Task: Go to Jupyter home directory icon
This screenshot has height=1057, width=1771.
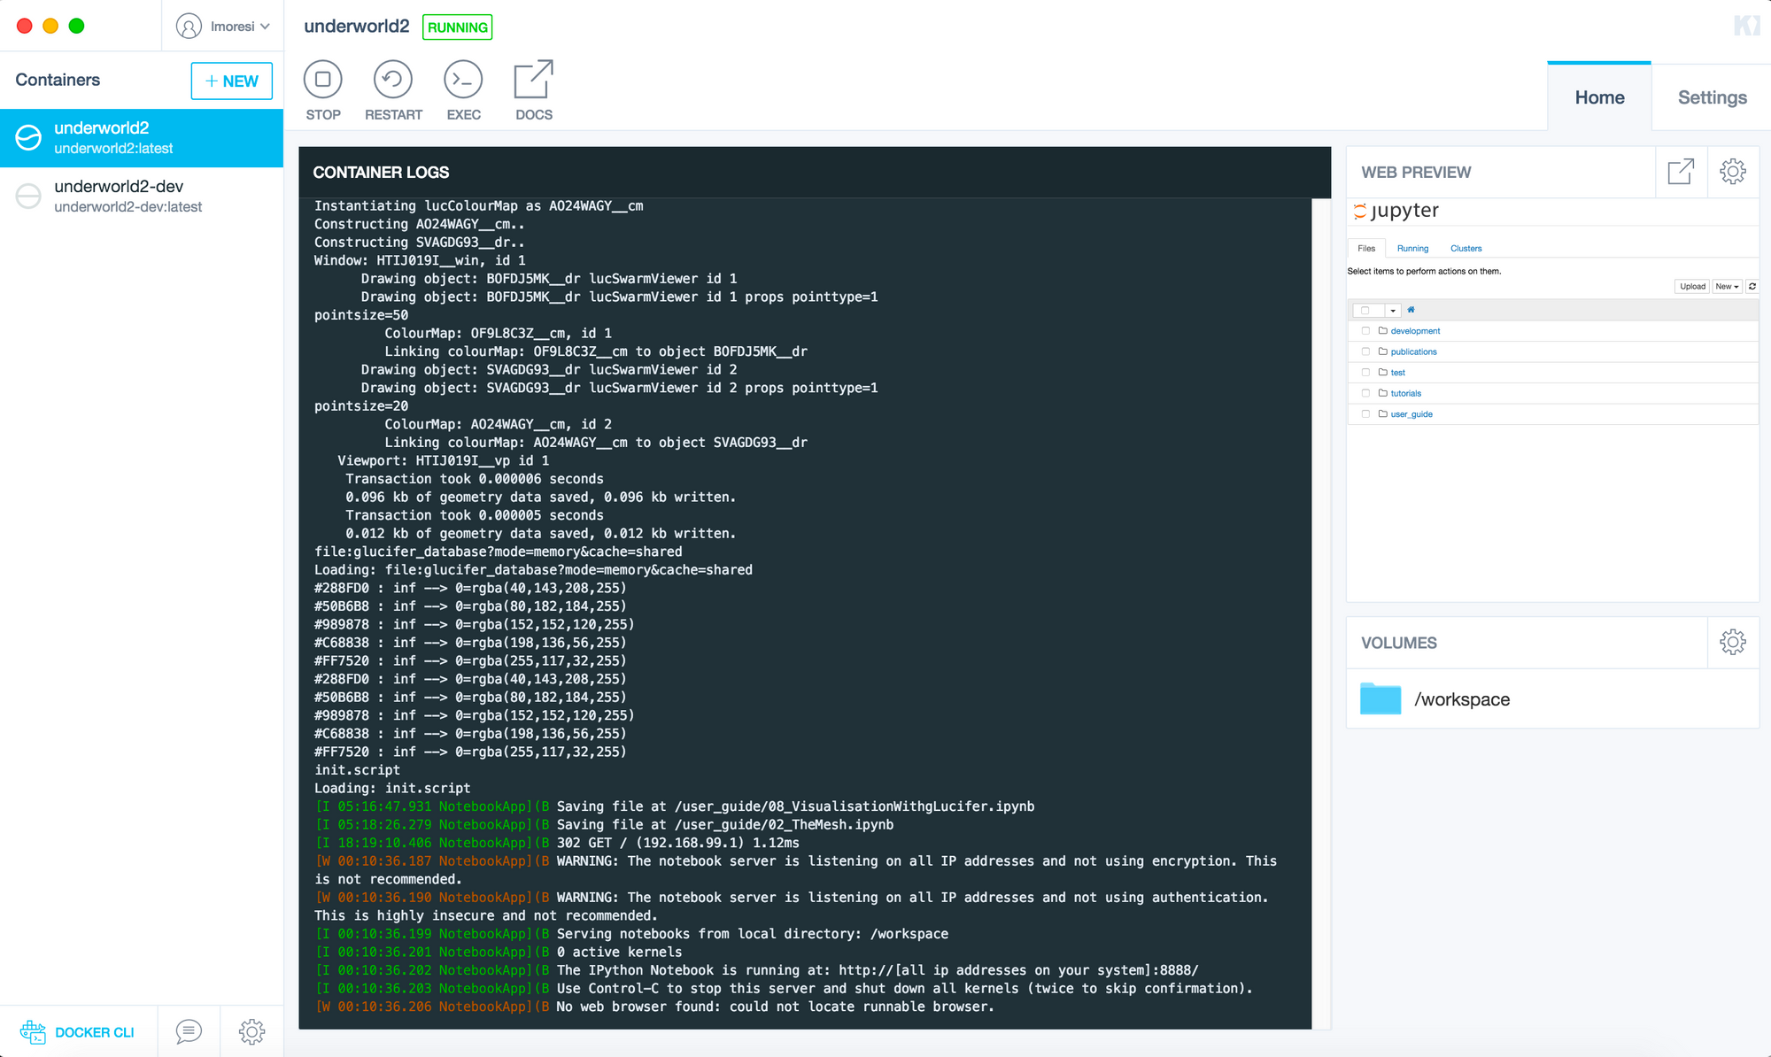Action: (1411, 310)
